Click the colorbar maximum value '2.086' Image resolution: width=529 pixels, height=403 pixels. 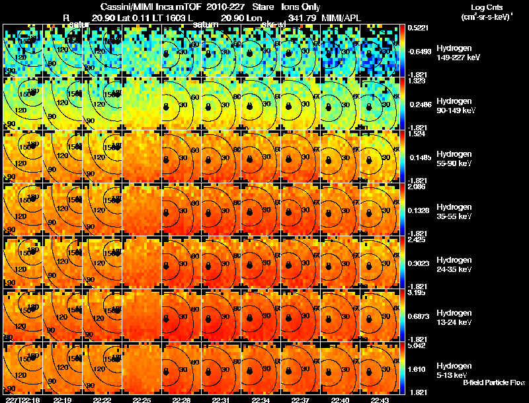point(417,187)
